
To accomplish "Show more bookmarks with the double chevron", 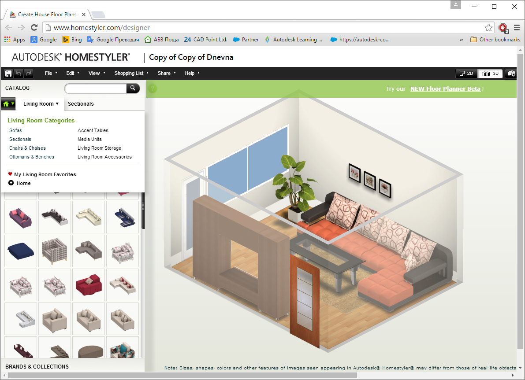I will click(x=462, y=40).
